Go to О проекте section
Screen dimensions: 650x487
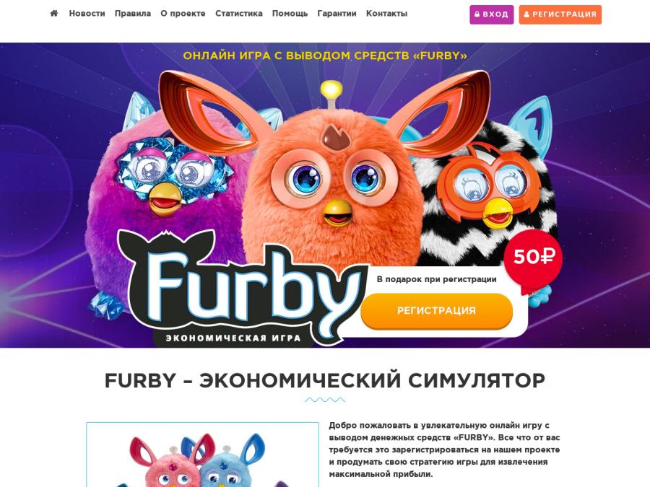click(183, 13)
